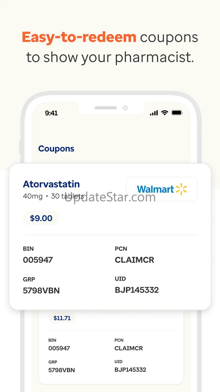Tap the phone's front camera dot
This screenshot has width=220, height=392.
(x=125, y=108)
